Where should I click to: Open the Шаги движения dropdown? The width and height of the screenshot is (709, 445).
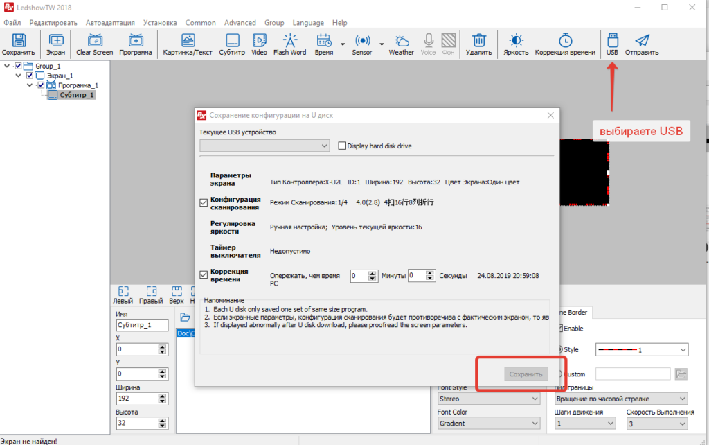pos(585,424)
